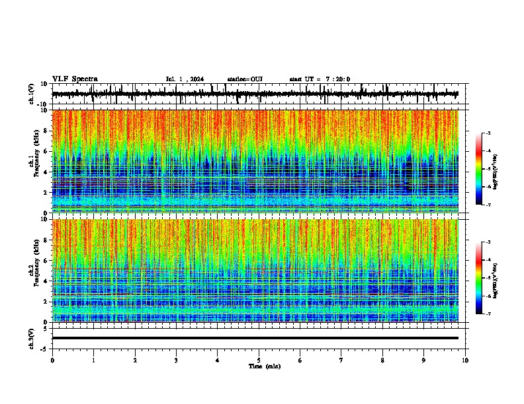The width and height of the screenshot is (524, 404).
Task: Click the "-7" label below ch.2 color bar
Action: click(x=488, y=314)
